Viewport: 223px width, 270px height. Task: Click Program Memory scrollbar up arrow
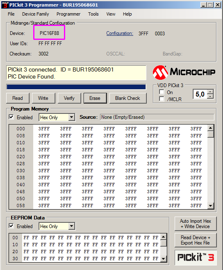[x=211, y=128]
